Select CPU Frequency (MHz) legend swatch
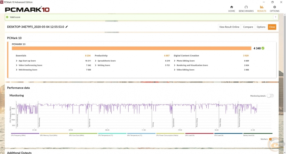The image size is (286, 154). pos(25,133)
